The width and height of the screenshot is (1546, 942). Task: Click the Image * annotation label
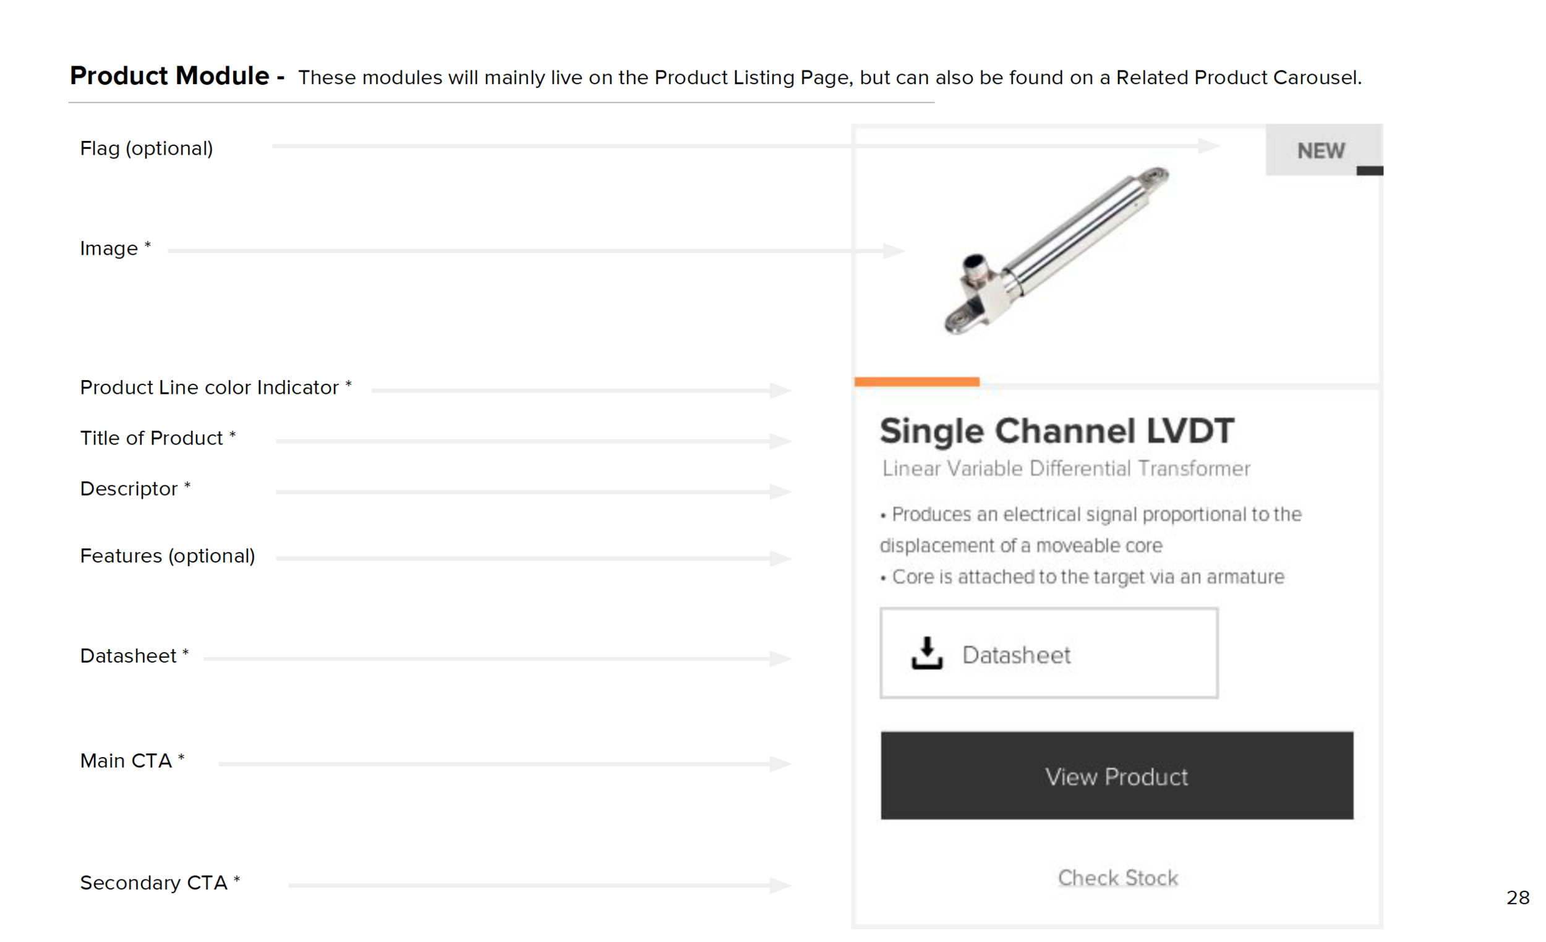tap(116, 248)
